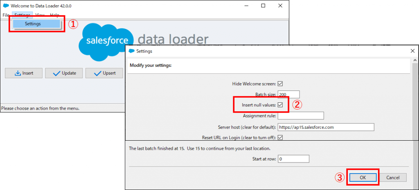Cancel the Settings dialog

tap(393, 177)
